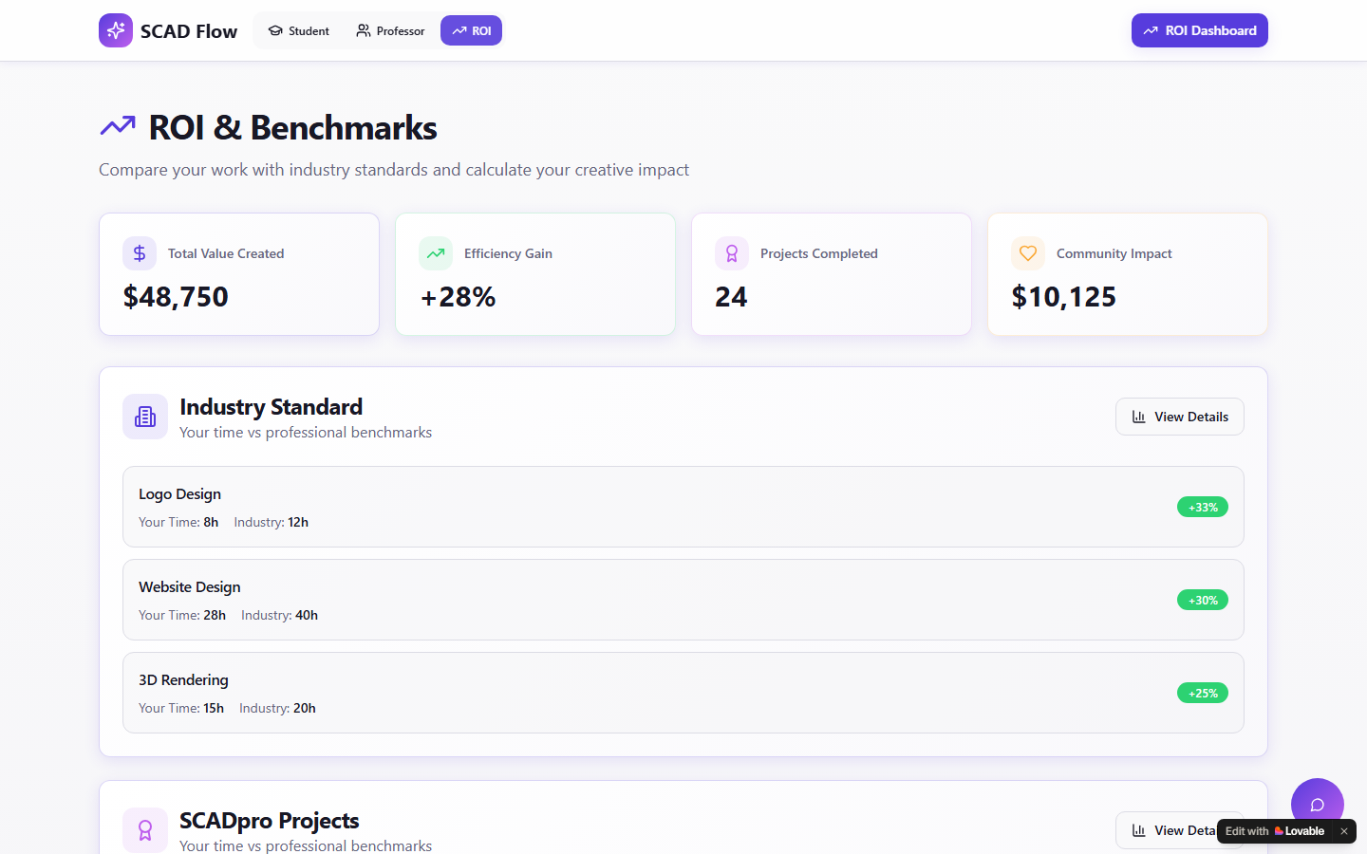Click the trend arrow icon in ROI tab
The image size is (1367, 854).
[x=459, y=30]
